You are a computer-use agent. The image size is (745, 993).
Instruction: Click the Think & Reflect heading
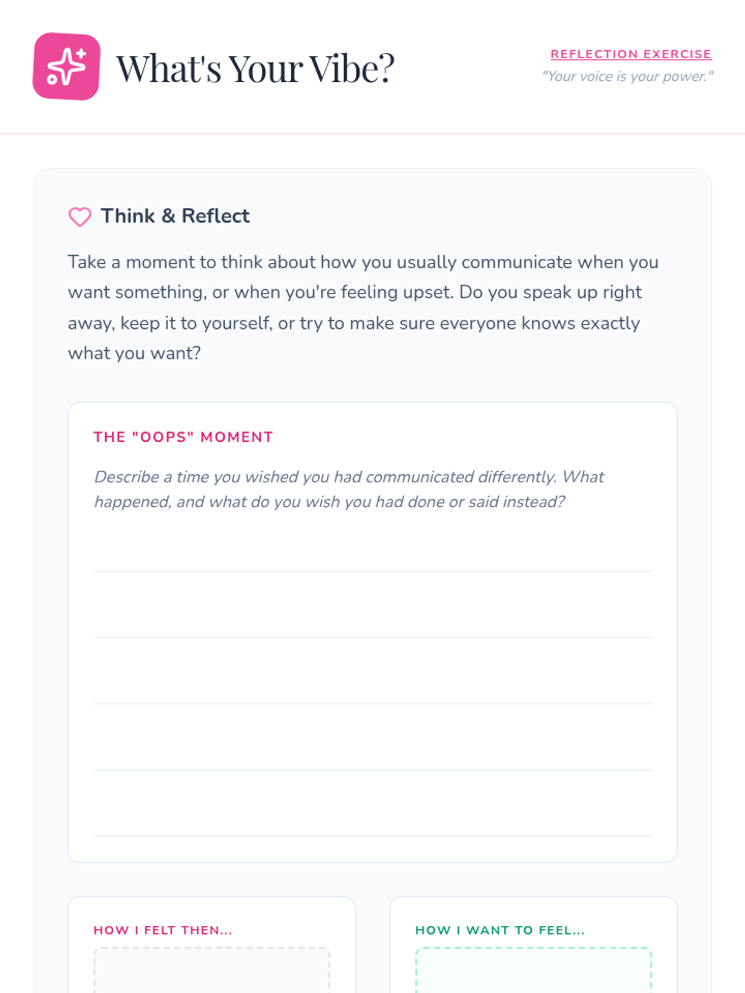click(175, 216)
